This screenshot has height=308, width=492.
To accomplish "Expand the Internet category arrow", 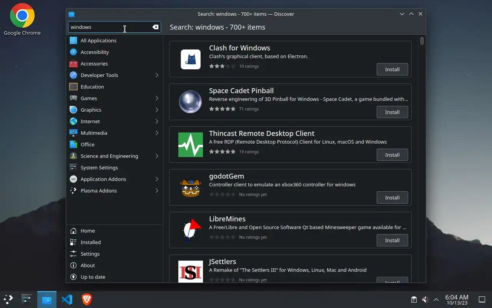I will pos(157,121).
